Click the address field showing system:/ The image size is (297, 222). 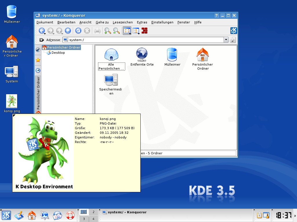(x=143, y=40)
